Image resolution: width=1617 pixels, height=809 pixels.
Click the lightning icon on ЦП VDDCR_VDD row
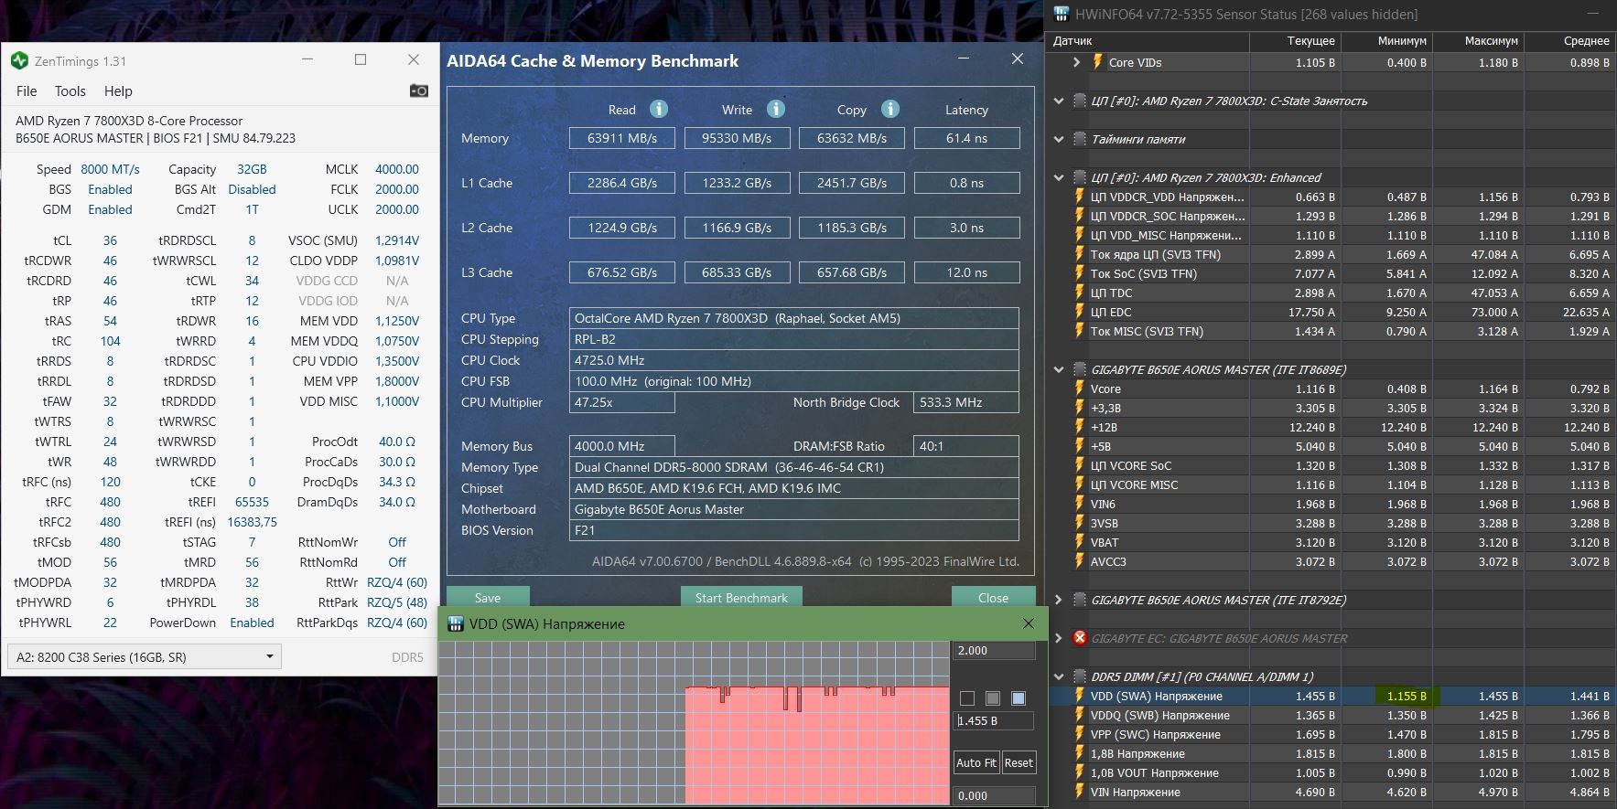(x=1080, y=197)
